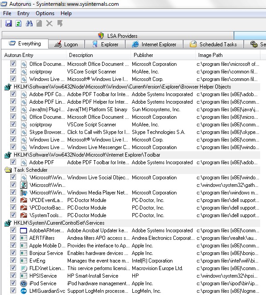Image resolution: width=266 pixels, height=295 pixels.
Task: Uncheck the Skype Browser entry checkbox
Action: point(13,132)
